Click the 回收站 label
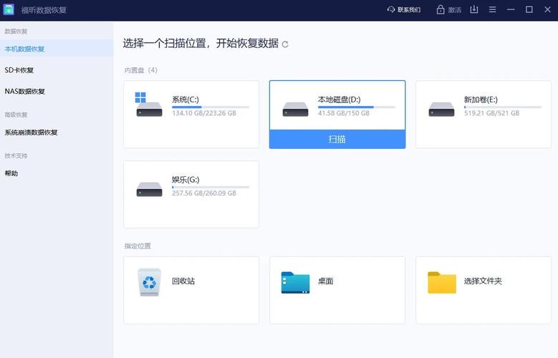558x358 pixels. tap(183, 281)
